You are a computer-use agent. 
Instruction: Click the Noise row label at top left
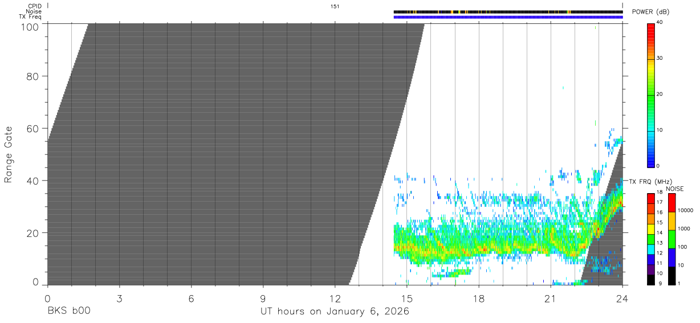pos(34,11)
